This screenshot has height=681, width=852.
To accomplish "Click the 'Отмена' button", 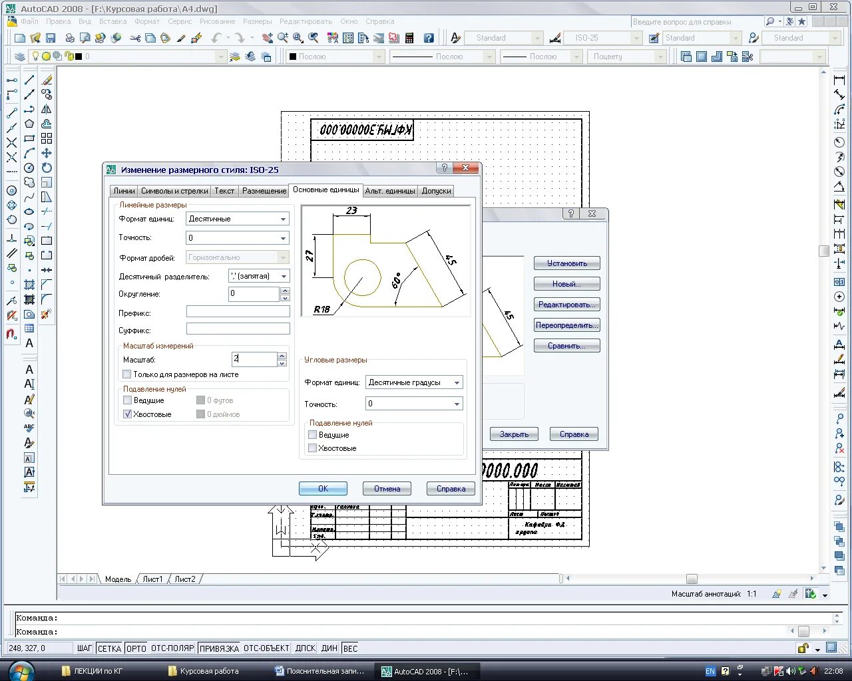I will [387, 489].
